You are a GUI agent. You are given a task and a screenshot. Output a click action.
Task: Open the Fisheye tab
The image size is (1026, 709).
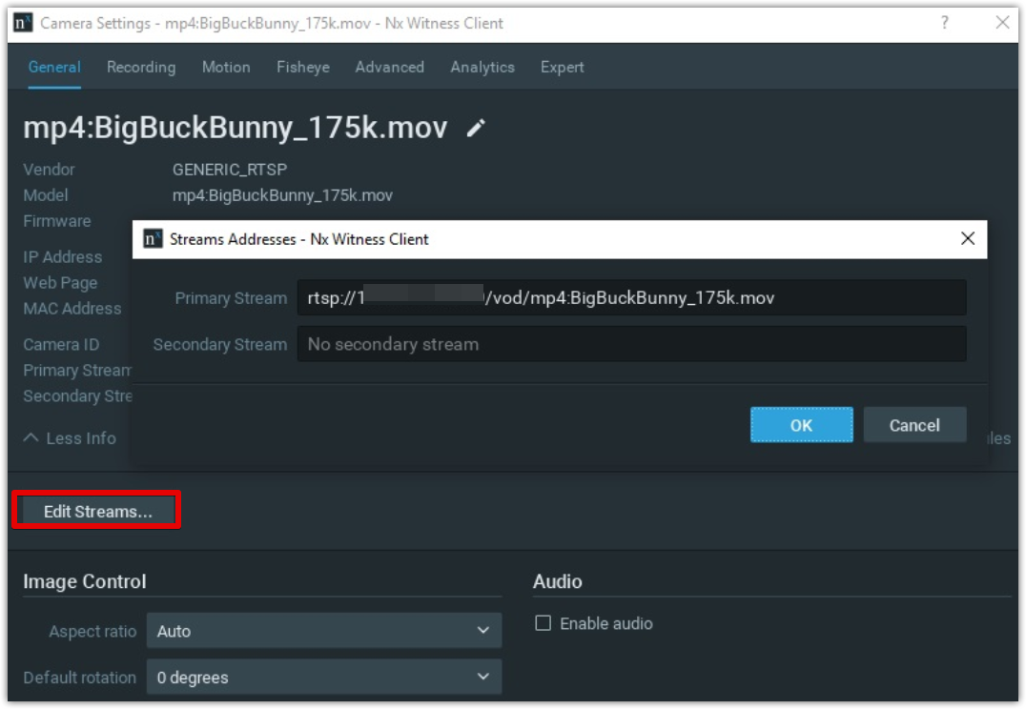point(302,68)
